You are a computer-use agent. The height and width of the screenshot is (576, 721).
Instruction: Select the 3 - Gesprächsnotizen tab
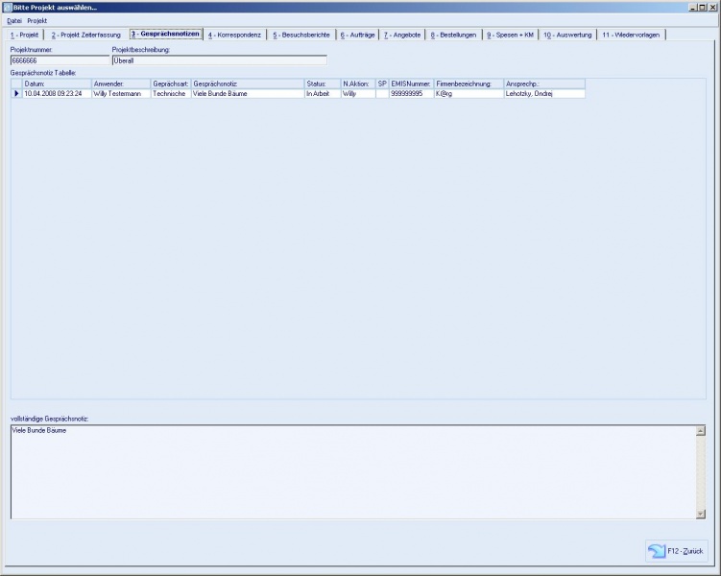pyautogui.click(x=165, y=34)
